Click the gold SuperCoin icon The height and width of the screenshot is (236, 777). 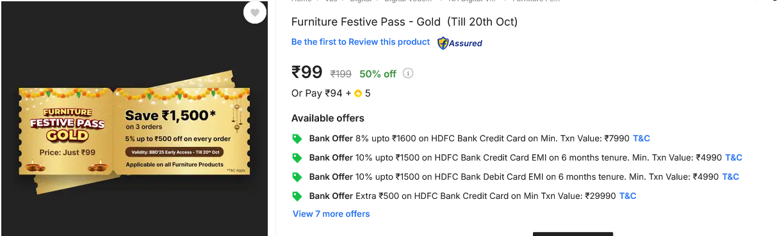click(x=358, y=93)
